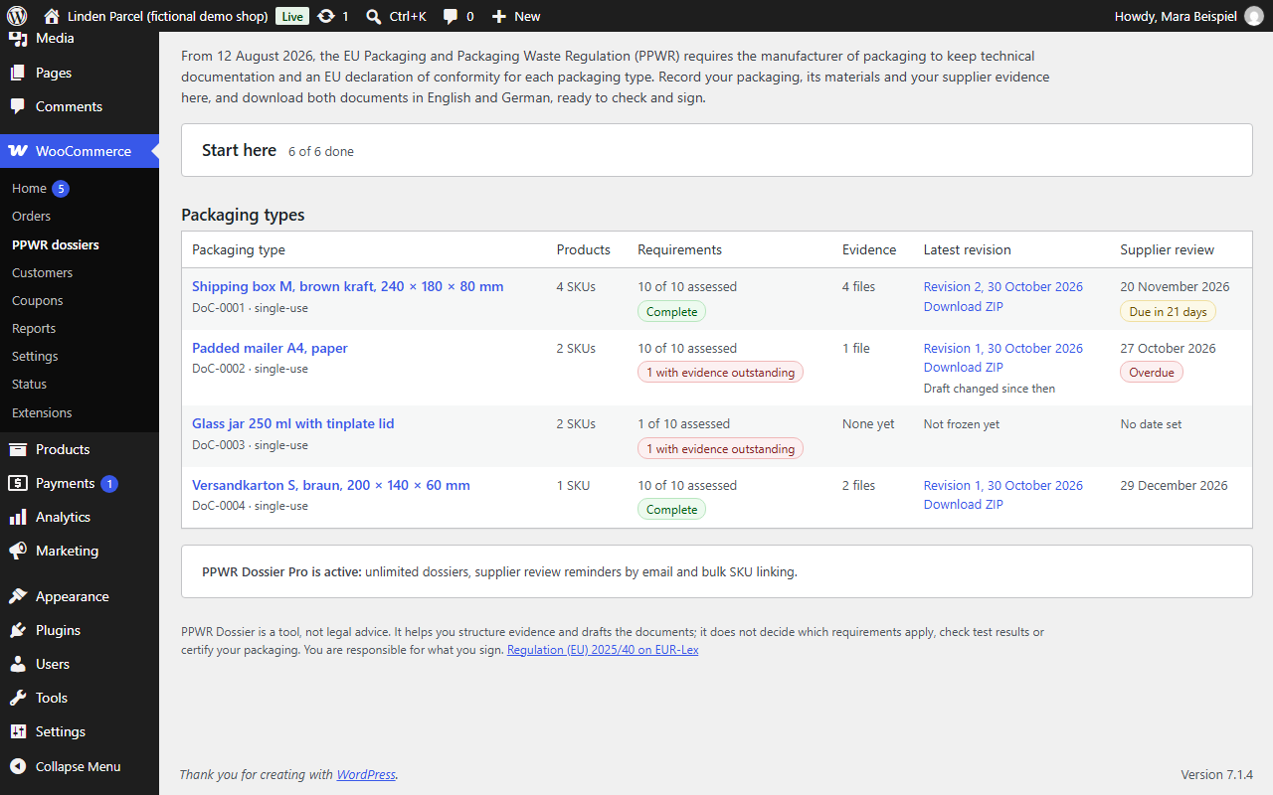Download ZIP for Shipping box M
The image size is (1273, 795).
963,306
